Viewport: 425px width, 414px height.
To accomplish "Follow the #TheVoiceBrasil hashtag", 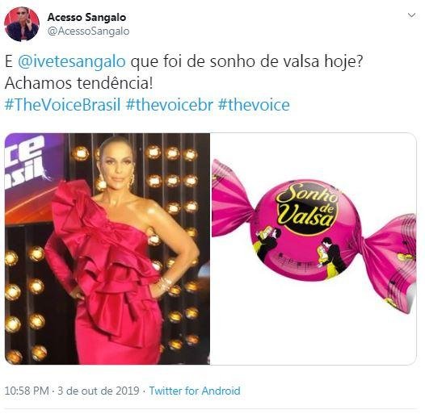I will pyautogui.click(x=62, y=105).
